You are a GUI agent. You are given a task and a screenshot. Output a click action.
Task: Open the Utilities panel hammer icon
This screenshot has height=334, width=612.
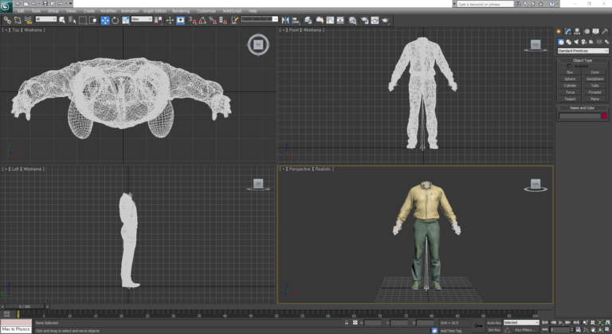click(606, 31)
